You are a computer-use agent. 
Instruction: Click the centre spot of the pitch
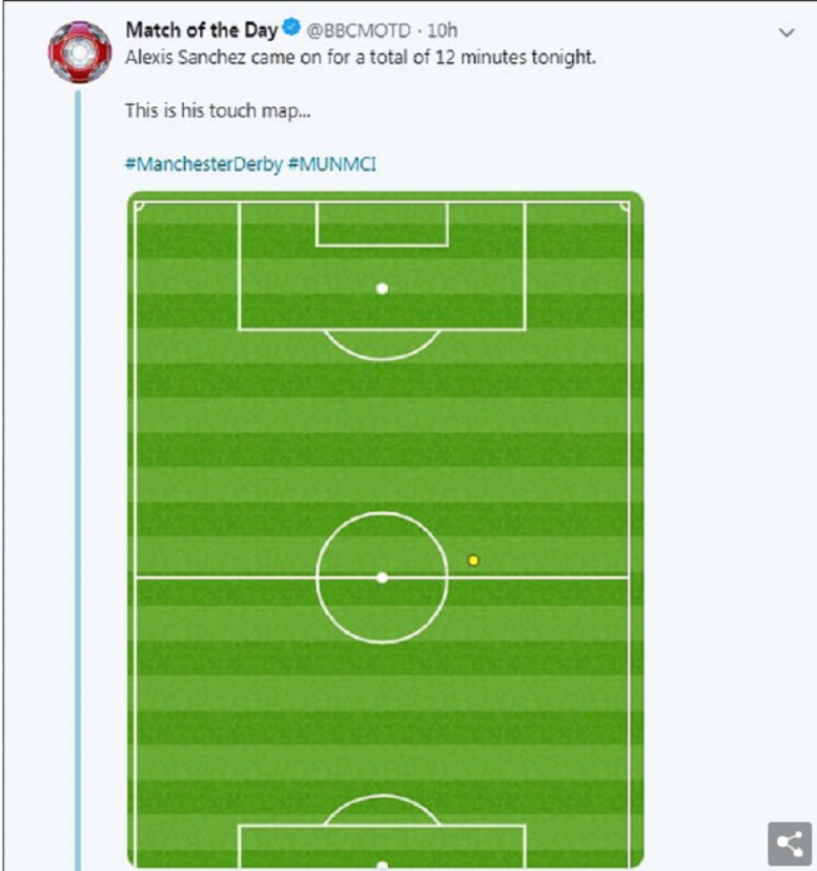[382, 578]
